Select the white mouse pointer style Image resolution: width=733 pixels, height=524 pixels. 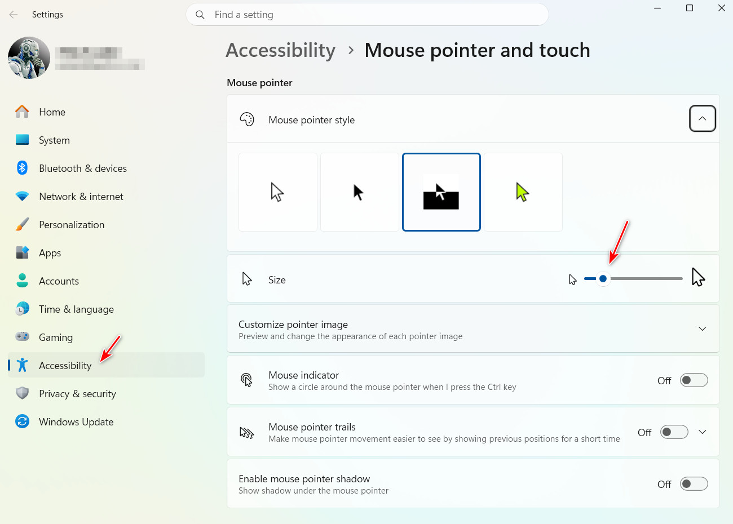(278, 192)
